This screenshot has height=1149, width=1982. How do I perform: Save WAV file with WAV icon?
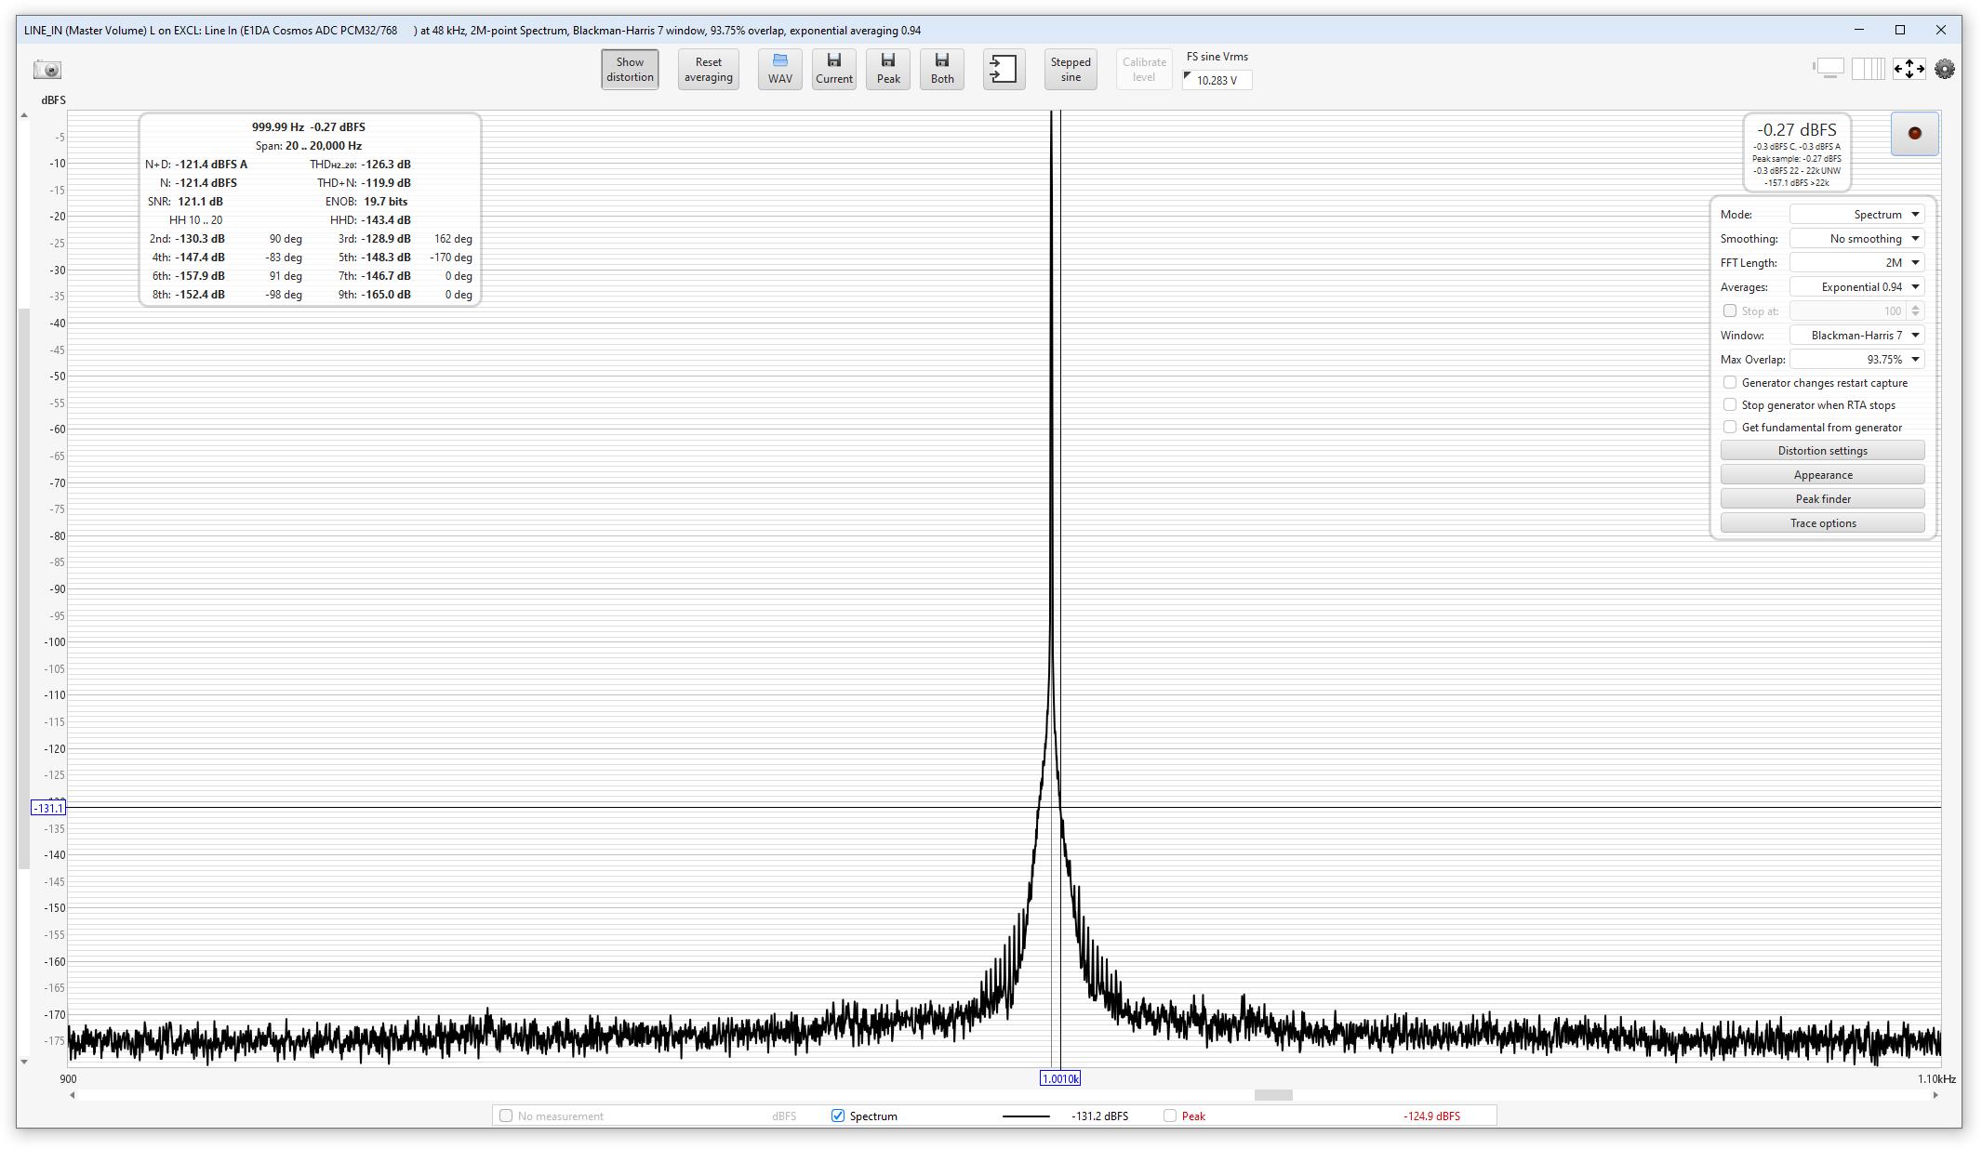pos(779,70)
